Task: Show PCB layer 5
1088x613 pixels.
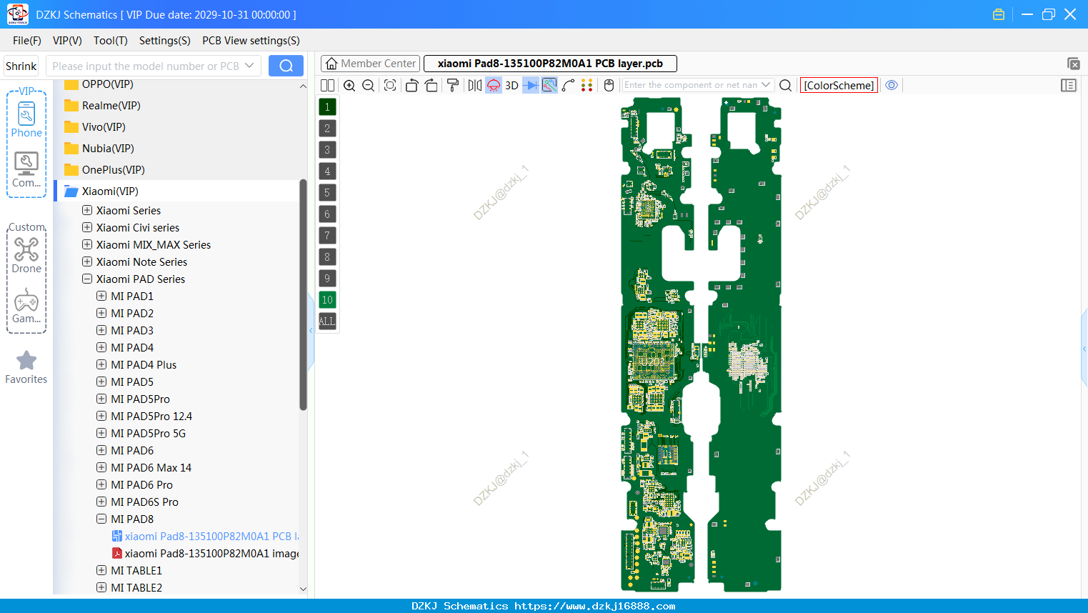Action: [x=327, y=193]
